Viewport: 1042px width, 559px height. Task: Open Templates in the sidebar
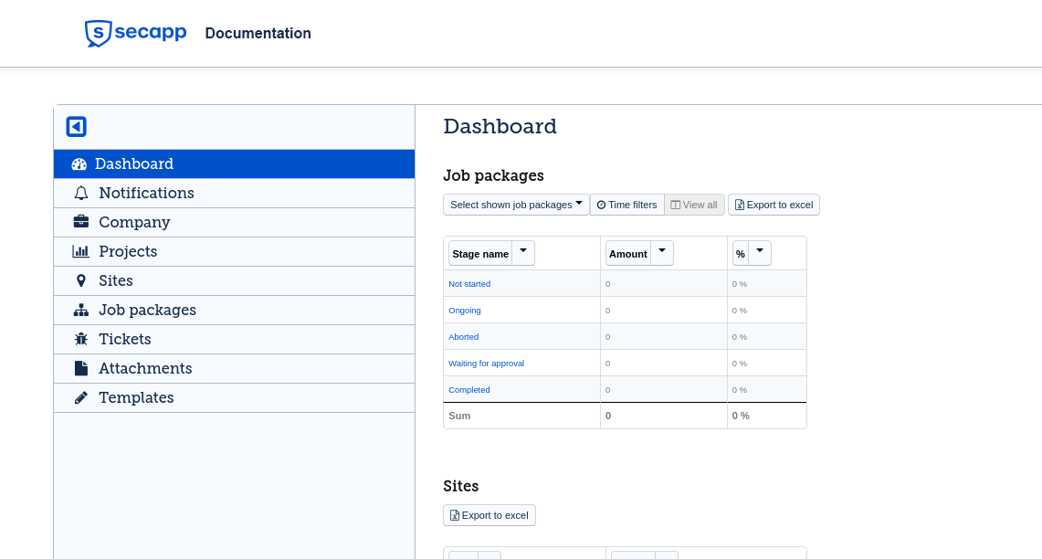[234, 398]
